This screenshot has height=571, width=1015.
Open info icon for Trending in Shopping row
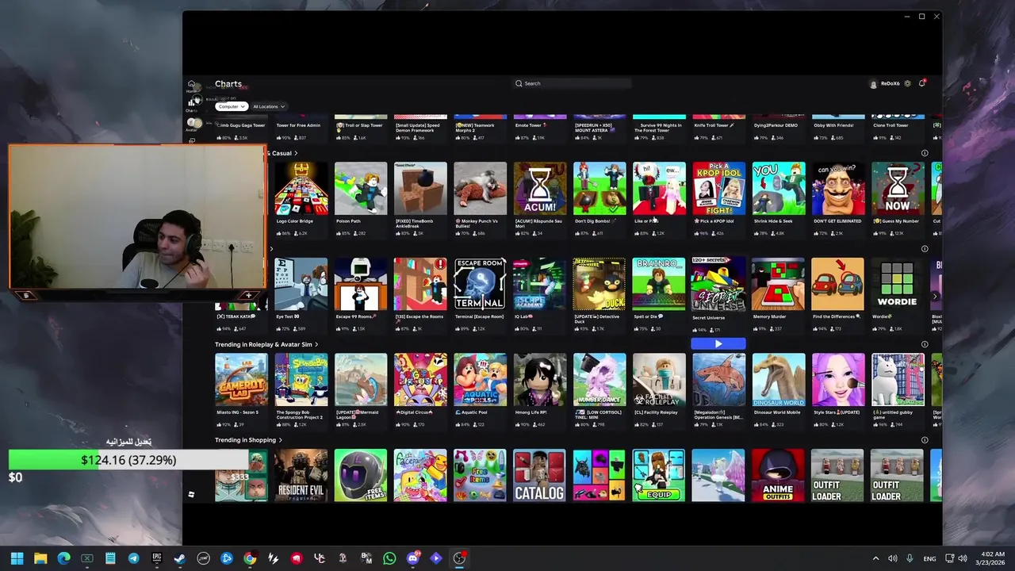click(925, 440)
